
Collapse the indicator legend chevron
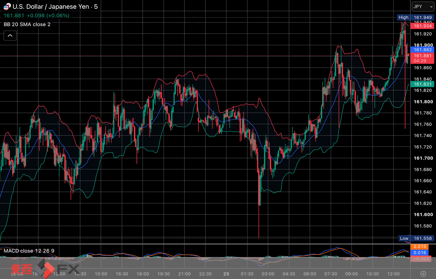click(10, 36)
